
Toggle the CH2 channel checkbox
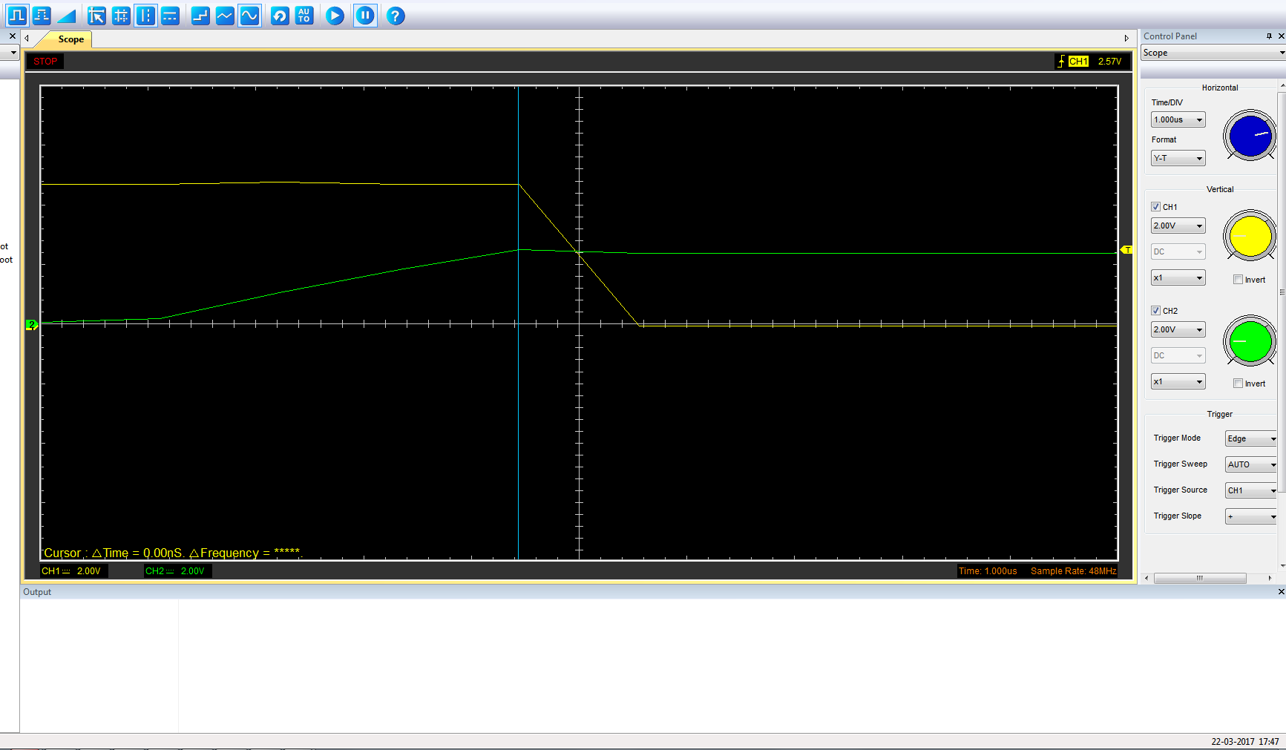pos(1155,311)
